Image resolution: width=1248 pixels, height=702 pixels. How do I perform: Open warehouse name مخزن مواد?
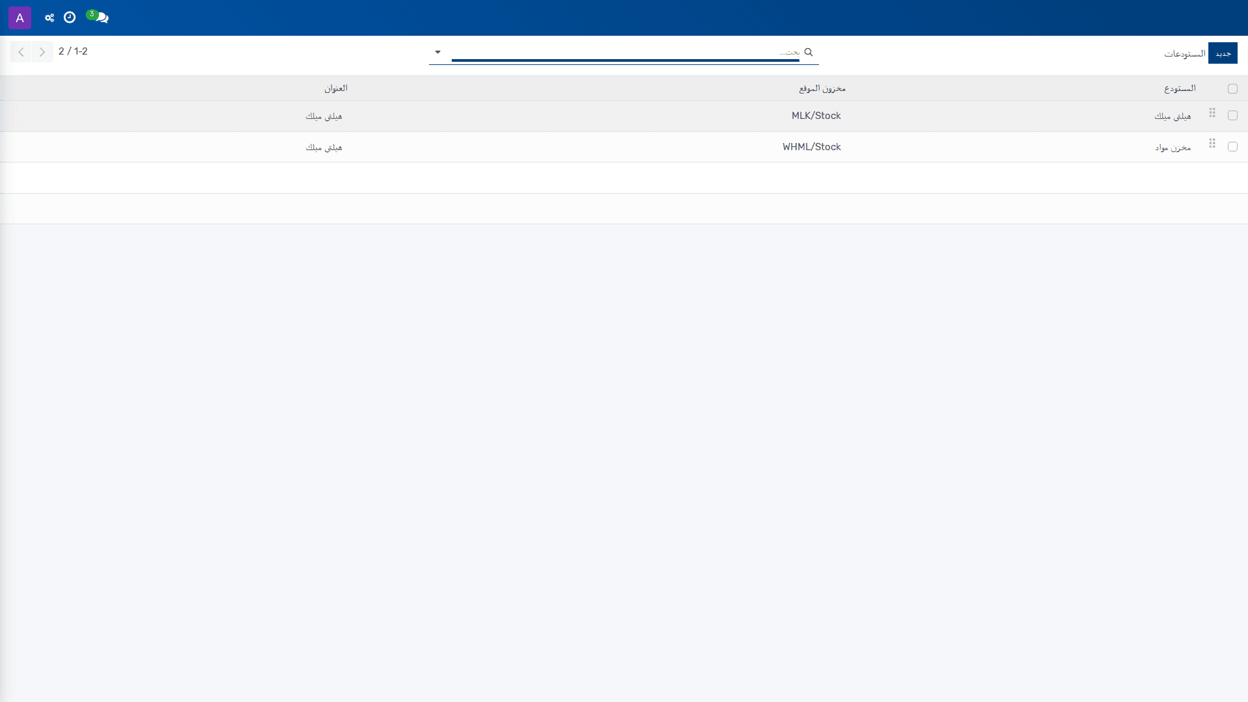1173,148
